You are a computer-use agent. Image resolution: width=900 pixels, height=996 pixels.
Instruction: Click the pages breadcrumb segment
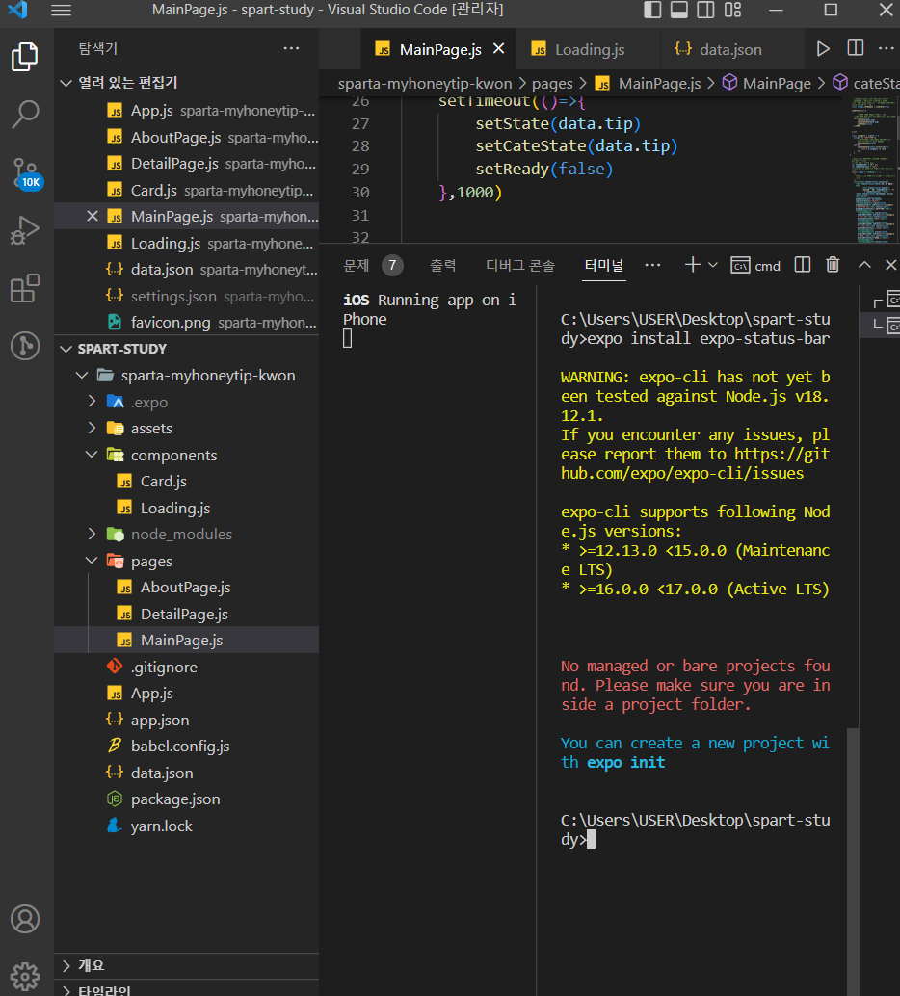tap(552, 84)
